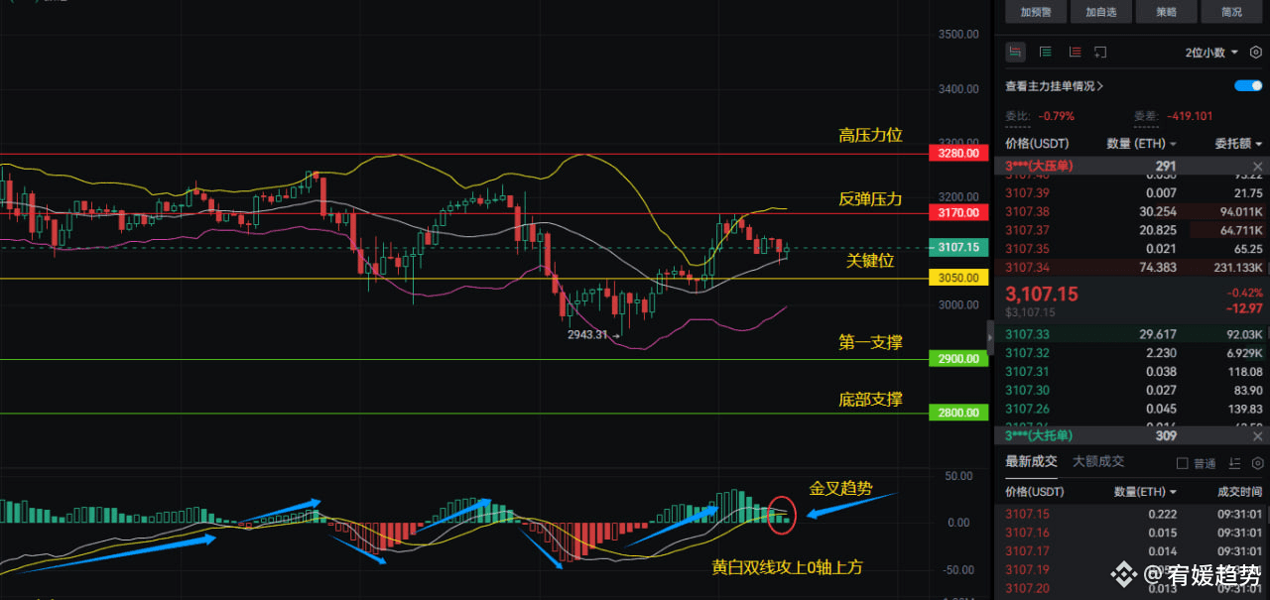This screenshot has width=1270, height=600.
Task: Expand the 数量 (ETH) order book dropdown
Action: 1141,144
